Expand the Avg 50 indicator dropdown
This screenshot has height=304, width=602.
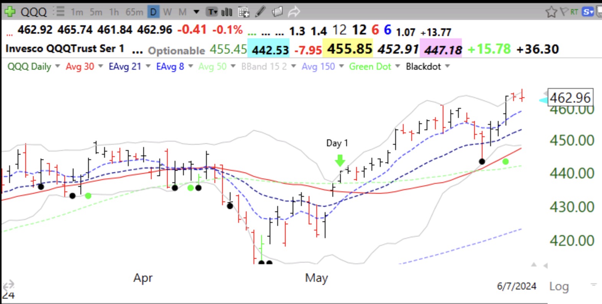[x=233, y=66]
